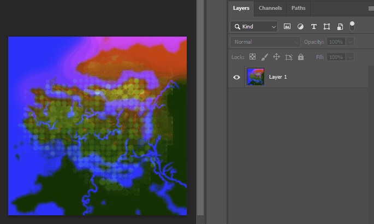This screenshot has height=224, width=374.
Task: Open the Paths tab
Action: (299, 8)
